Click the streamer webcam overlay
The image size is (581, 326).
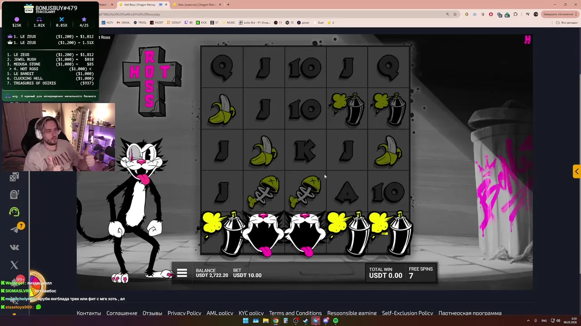click(59, 137)
